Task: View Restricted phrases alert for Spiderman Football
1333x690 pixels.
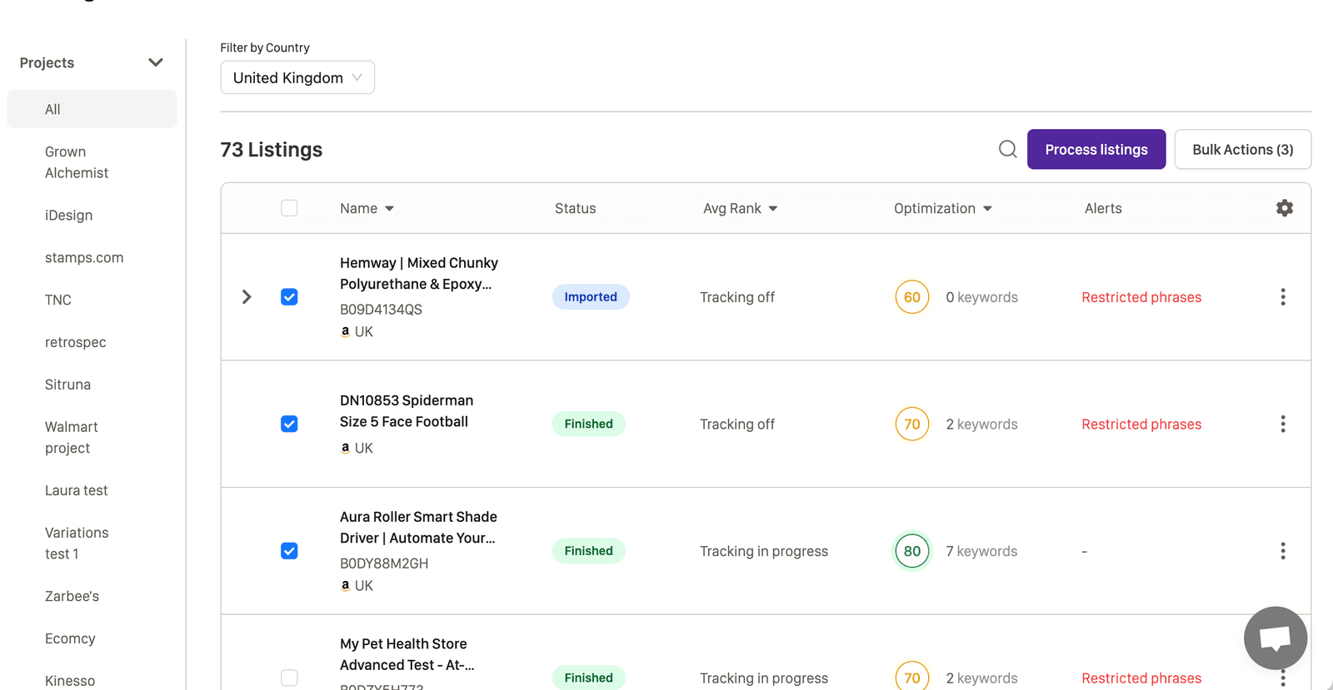Action: (1141, 424)
